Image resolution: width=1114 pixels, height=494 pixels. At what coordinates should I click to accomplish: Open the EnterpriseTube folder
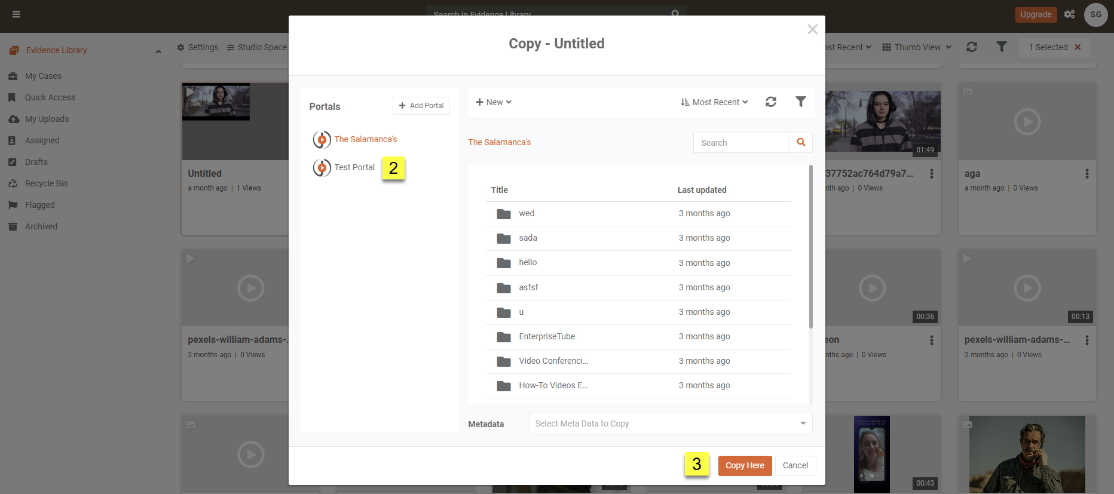point(546,337)
